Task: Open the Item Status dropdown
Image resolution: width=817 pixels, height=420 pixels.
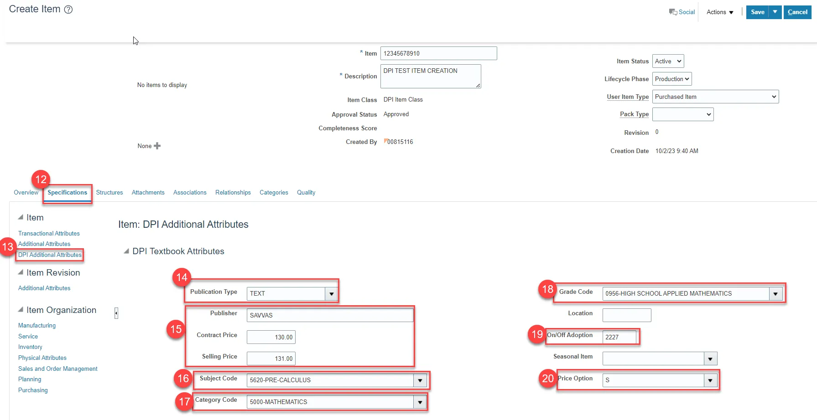Action: pos(668,61)
